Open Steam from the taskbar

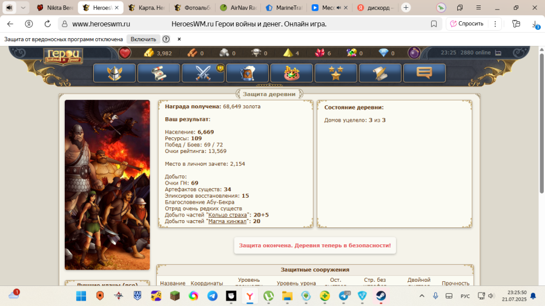(x=381, y=296)
